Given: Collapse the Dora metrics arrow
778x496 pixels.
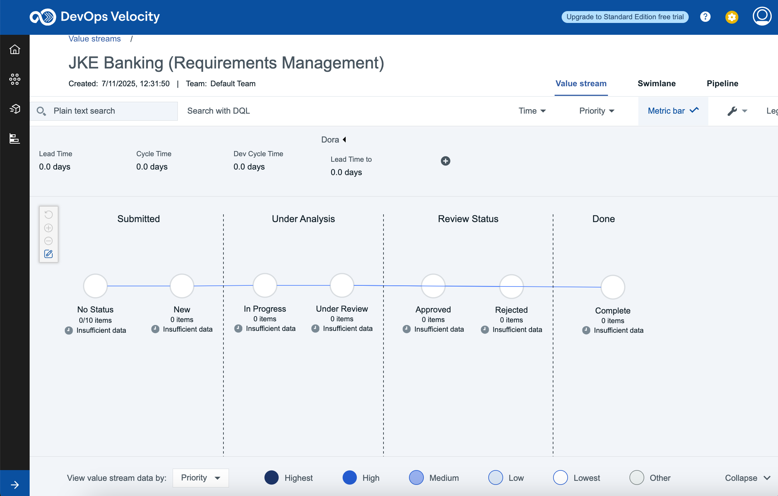Looking at the screenshot, I should [345, 140].
